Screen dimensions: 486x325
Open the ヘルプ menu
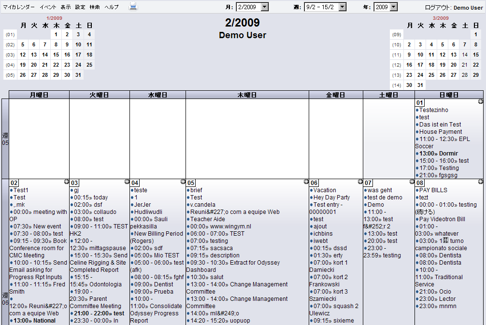pyautogui.click(x=112, y=7)
